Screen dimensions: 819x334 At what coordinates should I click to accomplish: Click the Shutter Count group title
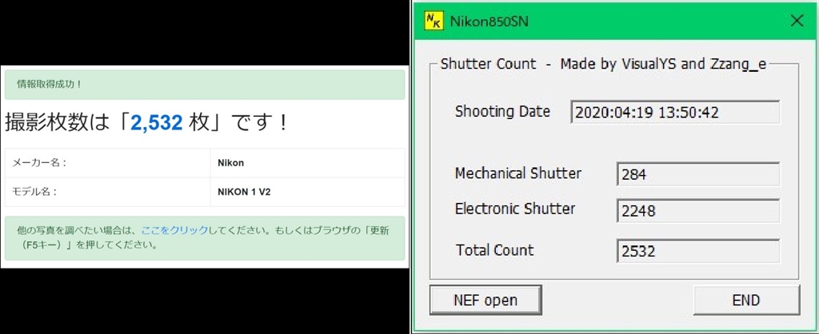point(603,64)
